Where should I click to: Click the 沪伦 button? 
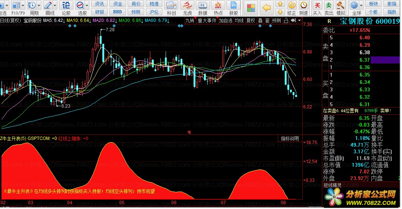[x=154, y=12]
